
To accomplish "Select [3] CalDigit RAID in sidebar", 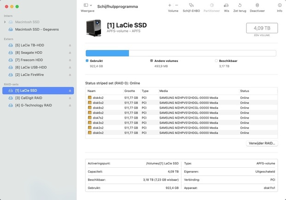I will tap(38, 98).
